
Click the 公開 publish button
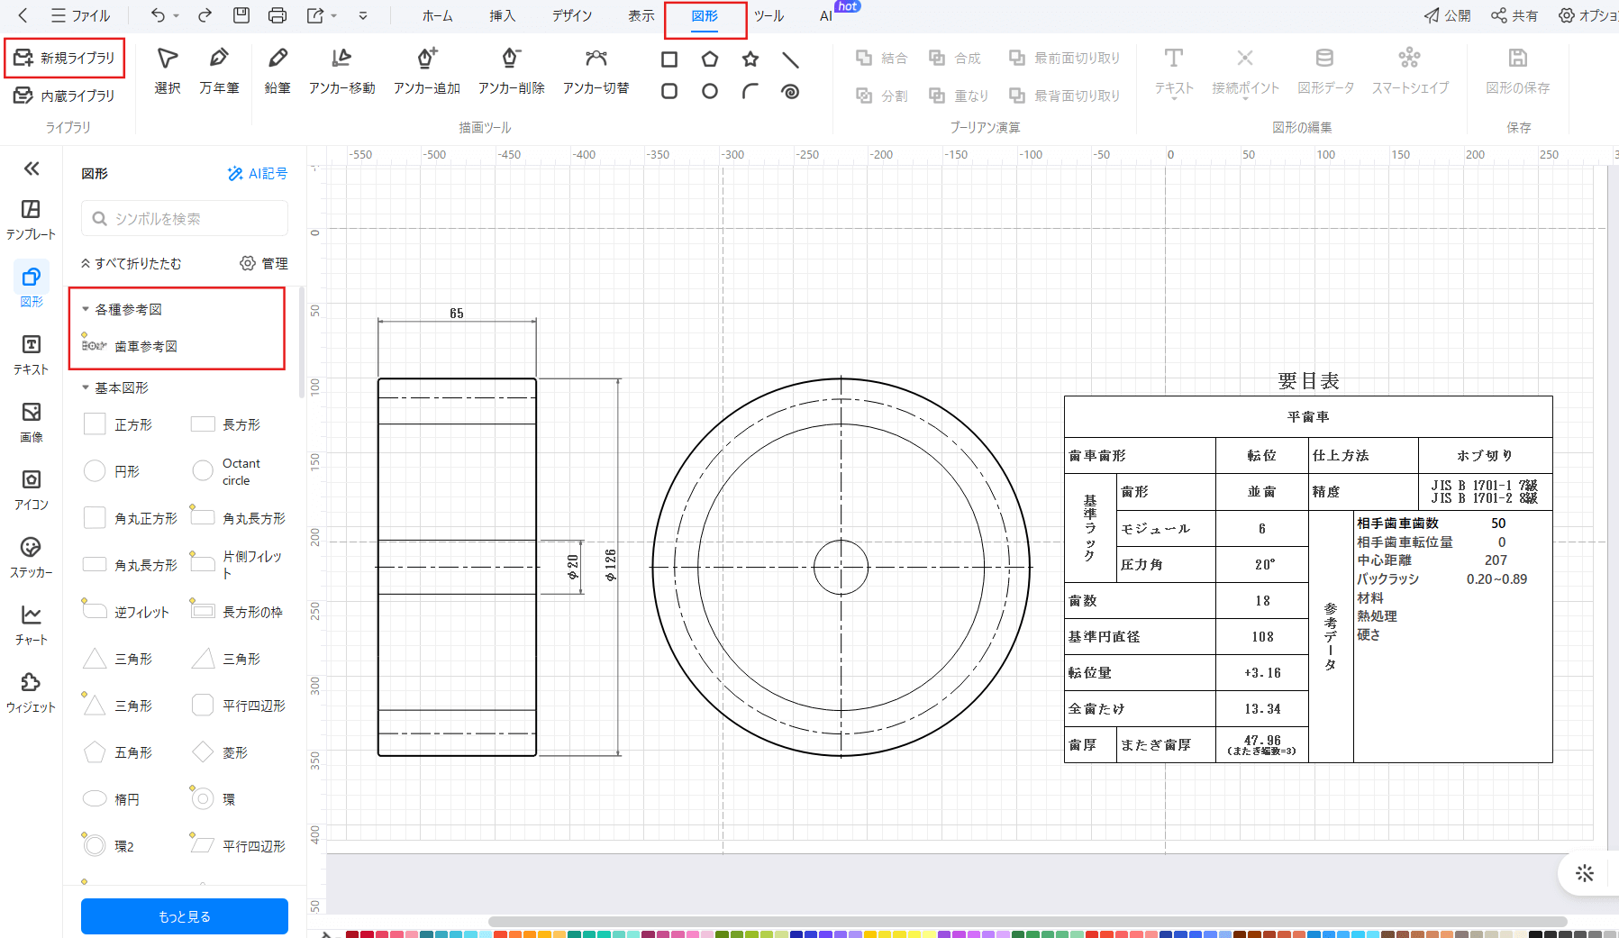1448,15
